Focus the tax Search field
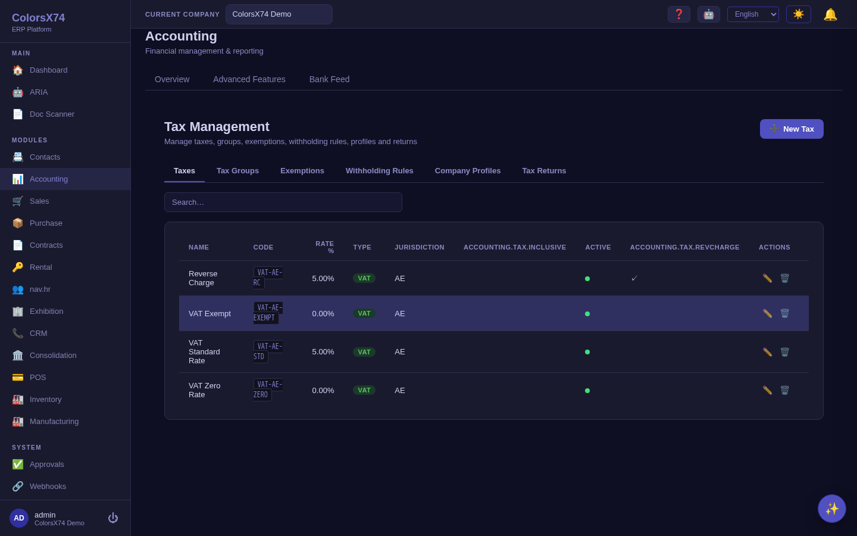Screen dimensions: 857x536 point(283,202)
